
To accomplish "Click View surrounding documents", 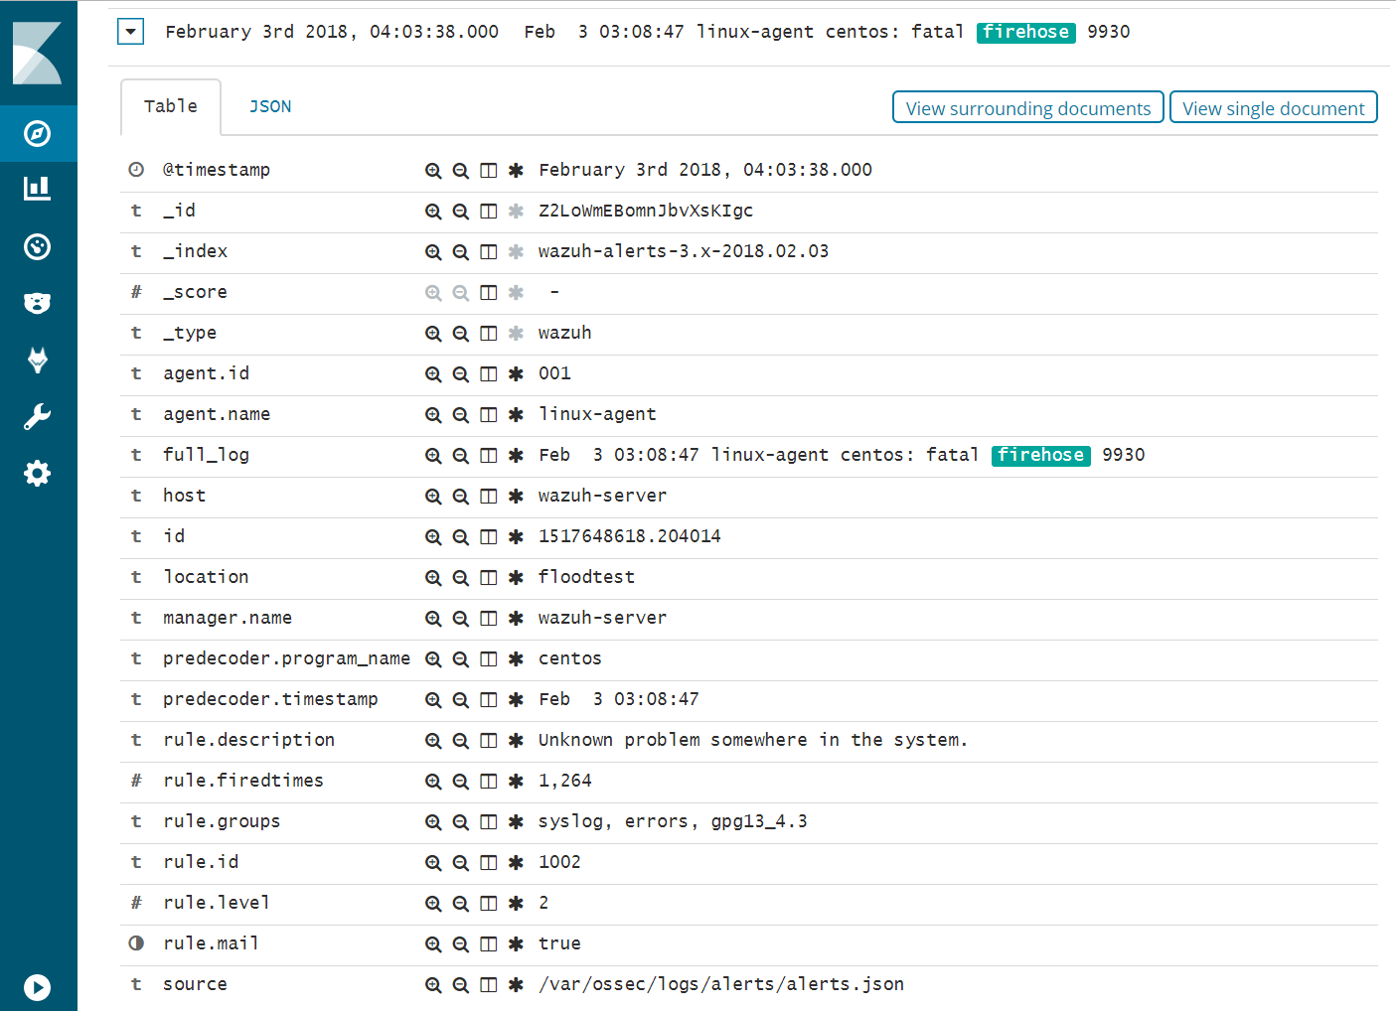I will pos(1028,108).
